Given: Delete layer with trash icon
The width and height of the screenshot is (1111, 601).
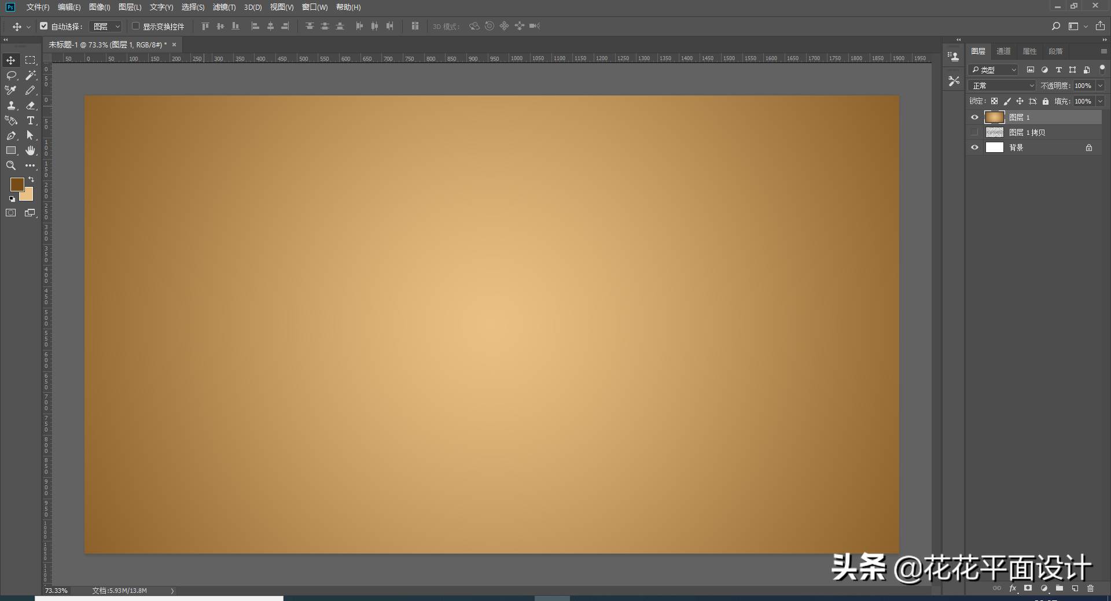Looking at the screenshot, I should [1091, 588].
